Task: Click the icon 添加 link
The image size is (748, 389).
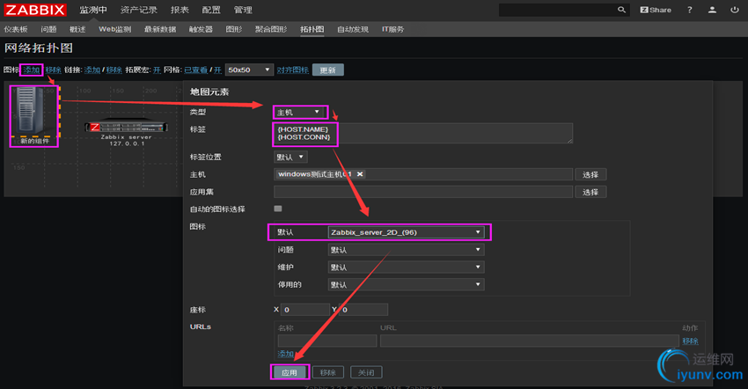Action: (x=32, y=70)
